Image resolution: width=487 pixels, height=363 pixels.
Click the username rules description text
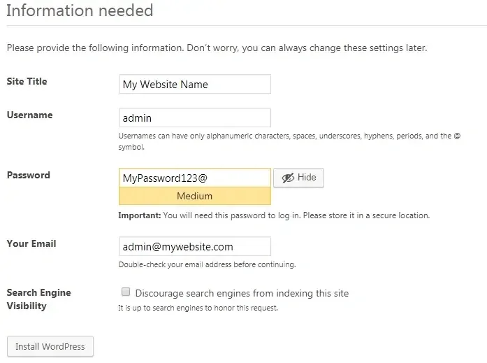(289, 141)
